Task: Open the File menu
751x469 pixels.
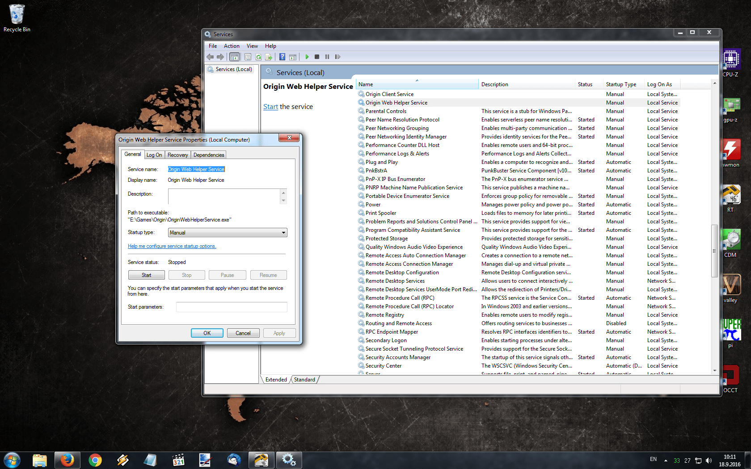Action: pos(213,46)
